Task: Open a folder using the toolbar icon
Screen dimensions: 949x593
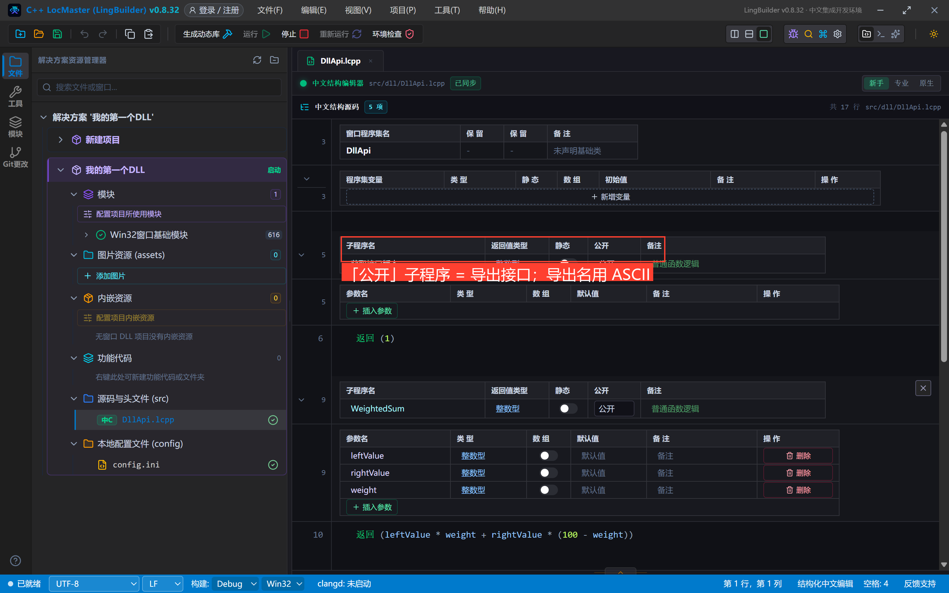Action: tap(39, 34)
